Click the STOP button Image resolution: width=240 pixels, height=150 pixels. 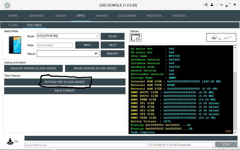(x=226, y=144)
